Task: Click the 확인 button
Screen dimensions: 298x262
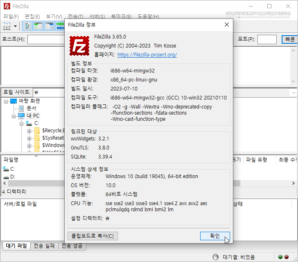Action: pos(215,236)
